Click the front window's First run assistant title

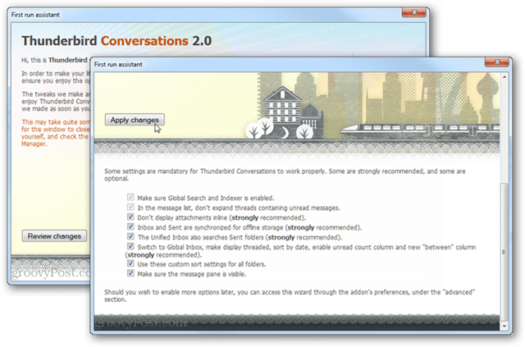pos(118,64)
